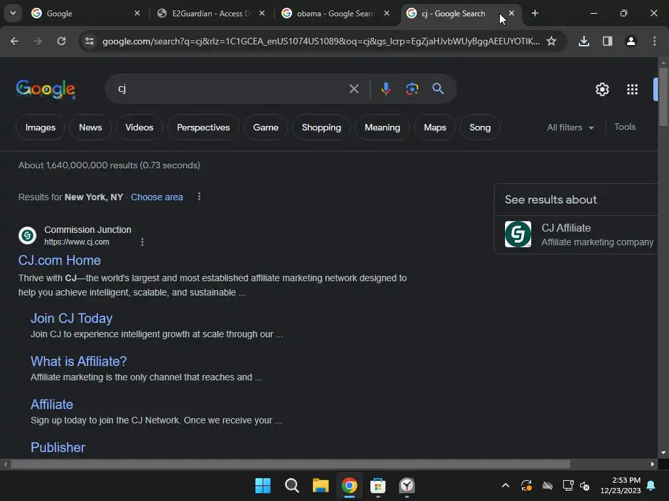Open a new browser tab
The height and width of the screenshot is (501, 669).
[x=534, y=13]
